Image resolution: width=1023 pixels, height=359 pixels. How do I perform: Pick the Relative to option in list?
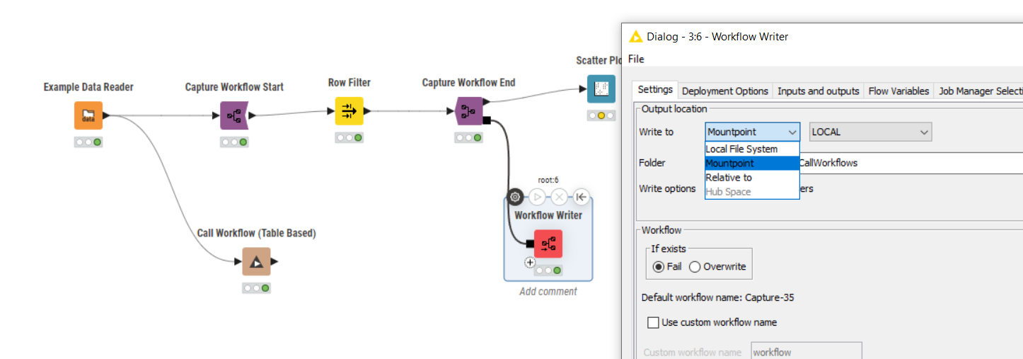tap(729, 178)
